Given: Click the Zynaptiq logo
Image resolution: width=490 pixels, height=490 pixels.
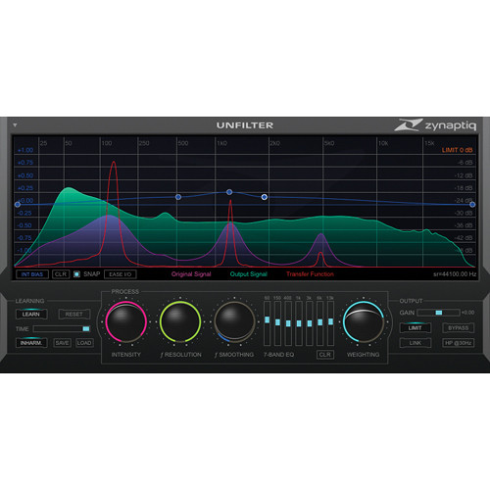Looking at the screenshot, I should coord(435,125).
